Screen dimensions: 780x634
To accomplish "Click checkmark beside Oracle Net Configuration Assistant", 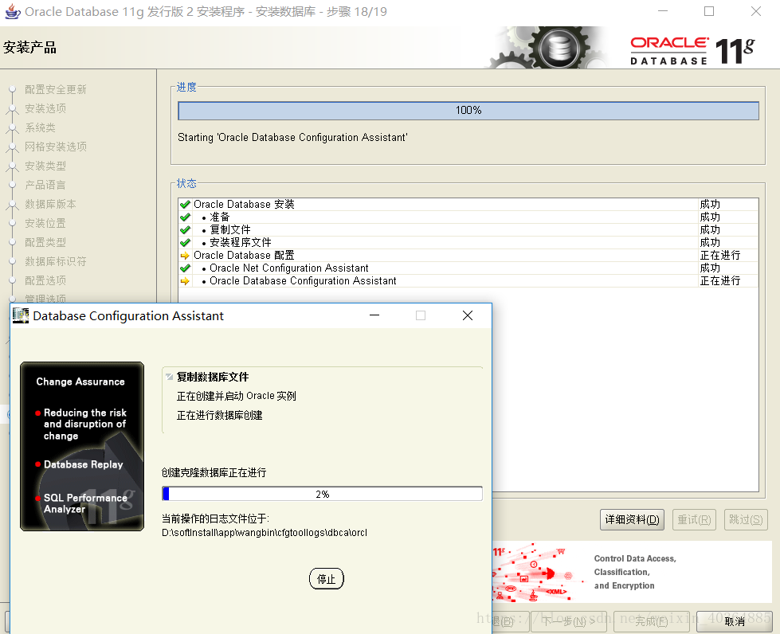I will (185, 268).
